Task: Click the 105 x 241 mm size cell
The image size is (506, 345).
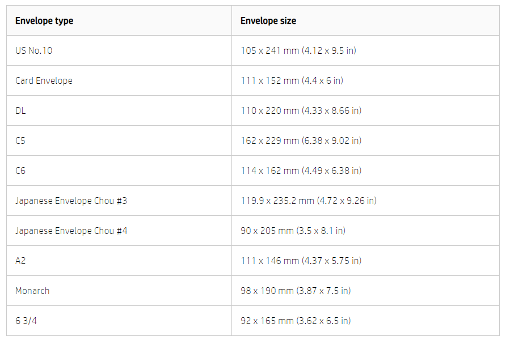Action: 298,50
